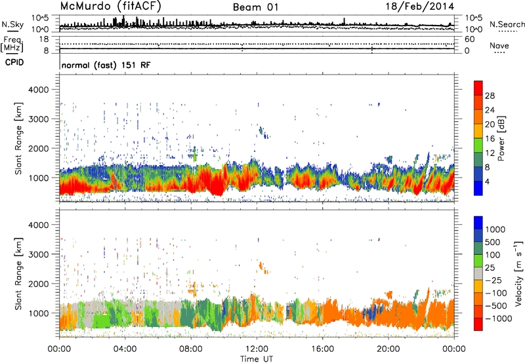The width and height of the screenshot is (525, 363).
Task: Click the 12 tick on power colorbar
Action: (490, 153)
